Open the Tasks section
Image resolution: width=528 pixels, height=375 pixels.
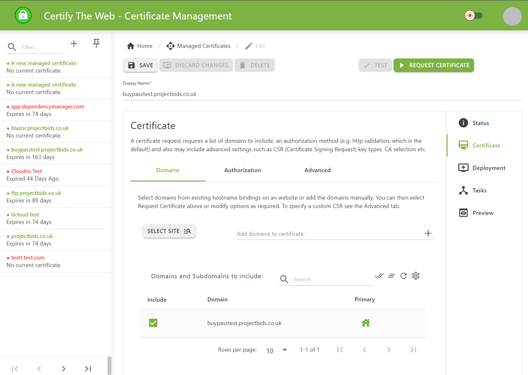[x=479, y=190]
